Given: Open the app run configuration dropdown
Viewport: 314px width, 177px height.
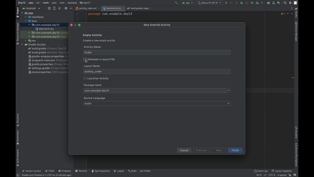Looking at the screenshot, I should 187,3.
